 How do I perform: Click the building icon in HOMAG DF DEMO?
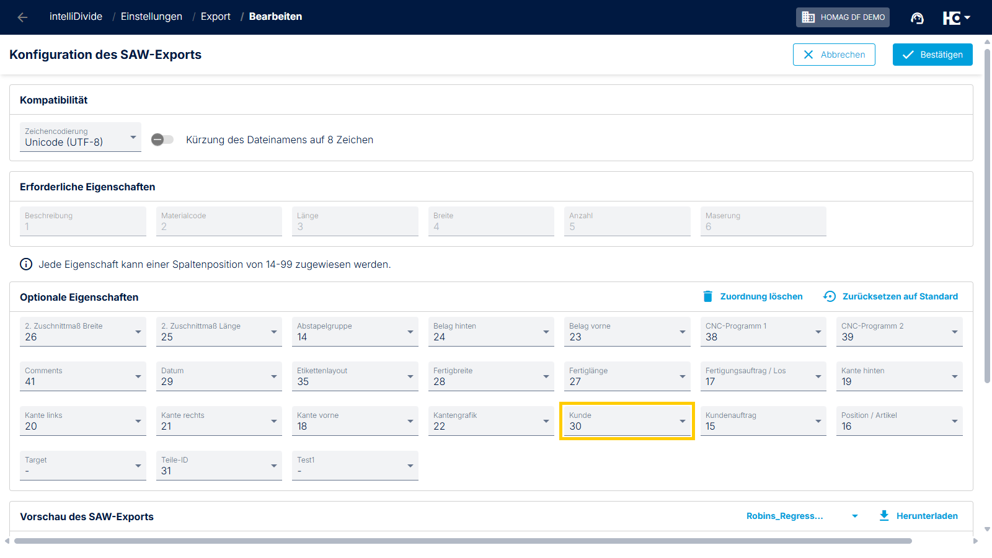[808, 17]
